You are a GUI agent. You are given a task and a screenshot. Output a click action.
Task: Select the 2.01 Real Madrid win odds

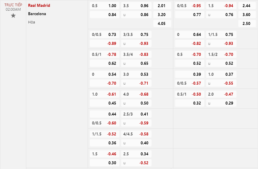pyautogui.click(x=162, y=6)
